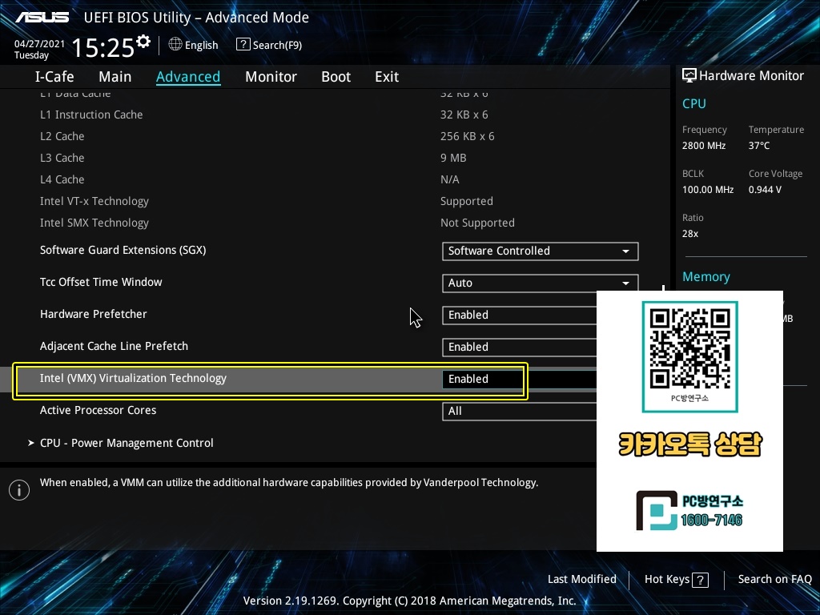Open the Active Processor Cores dropdown
This screenshot has width=820, height=615.
coord(519,411)
